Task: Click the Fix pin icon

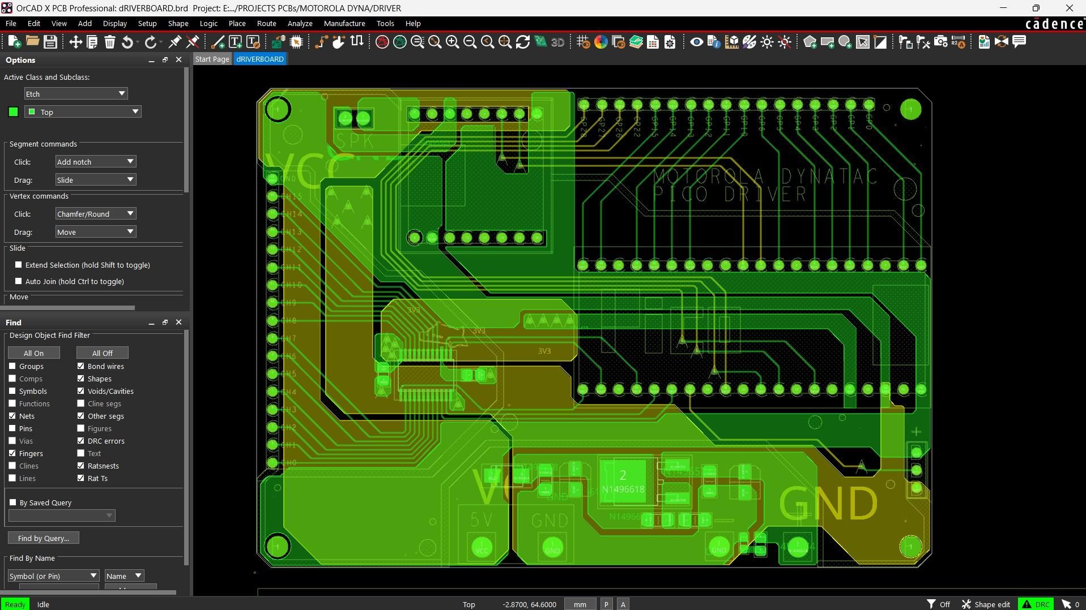Action: tap(175, 42)
